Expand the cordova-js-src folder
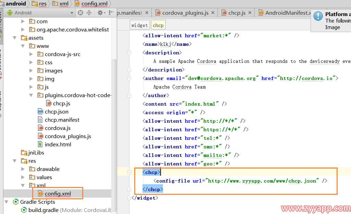 [x=31, y=54]
